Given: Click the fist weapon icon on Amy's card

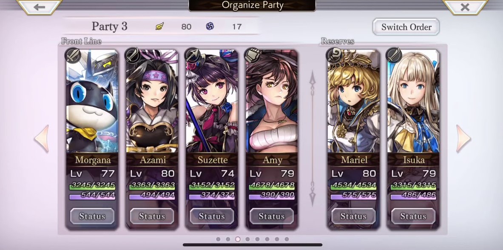Looking at the screenshot, I should click(x=252, y=56).
